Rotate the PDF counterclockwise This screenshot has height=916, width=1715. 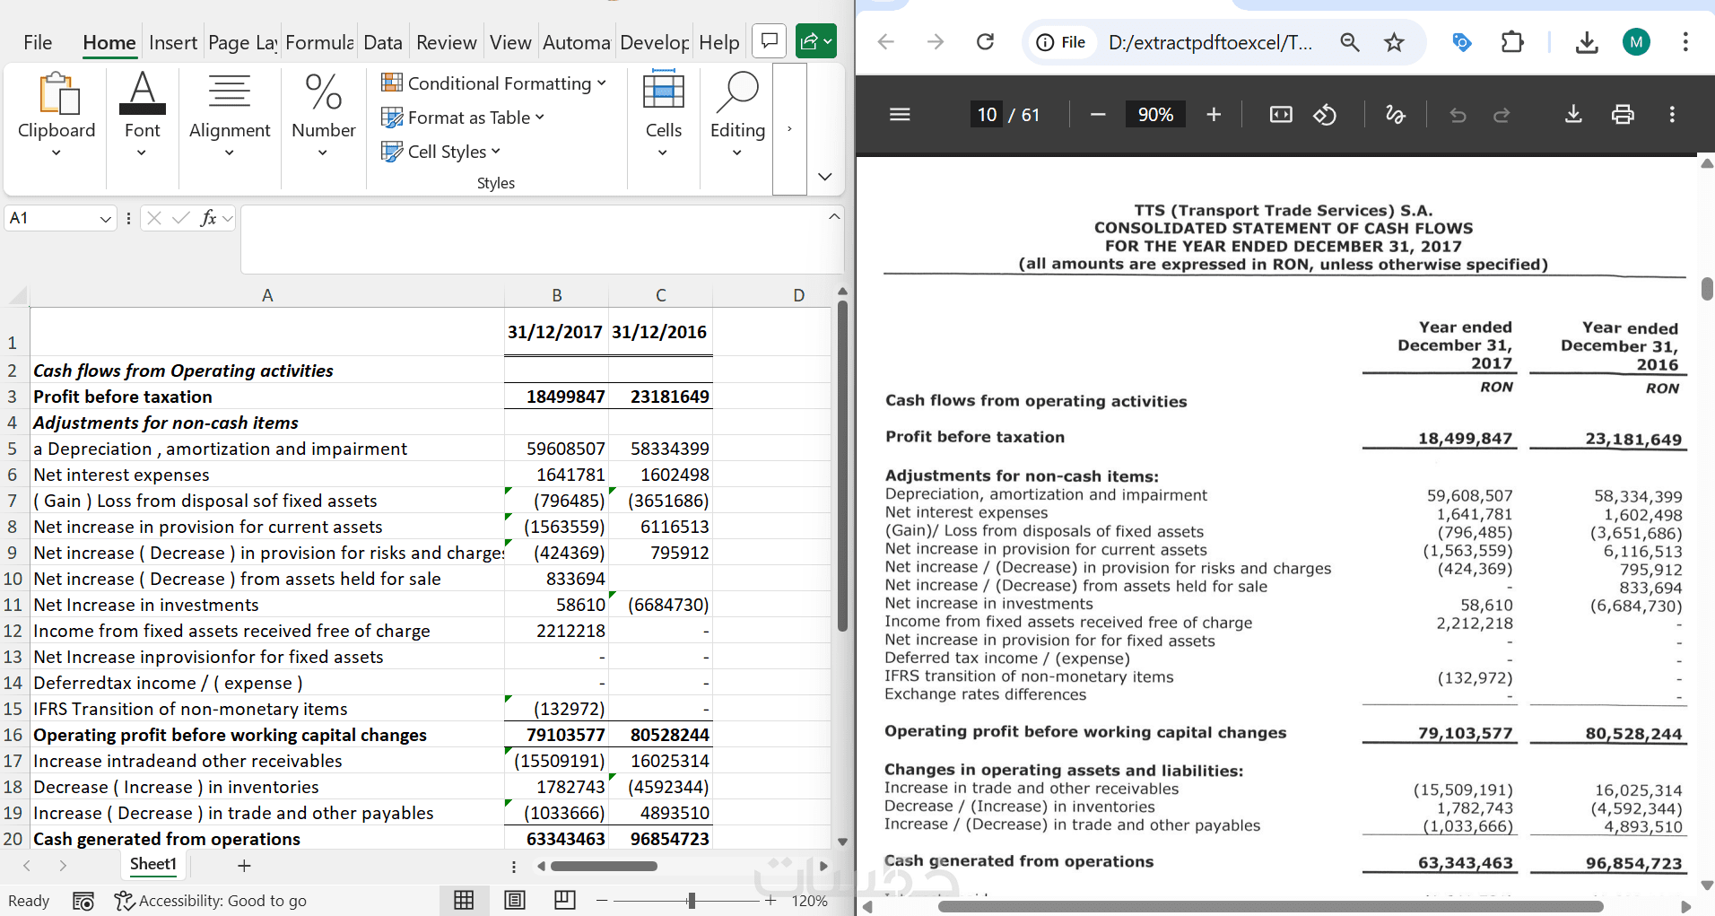click(1325, 114)
